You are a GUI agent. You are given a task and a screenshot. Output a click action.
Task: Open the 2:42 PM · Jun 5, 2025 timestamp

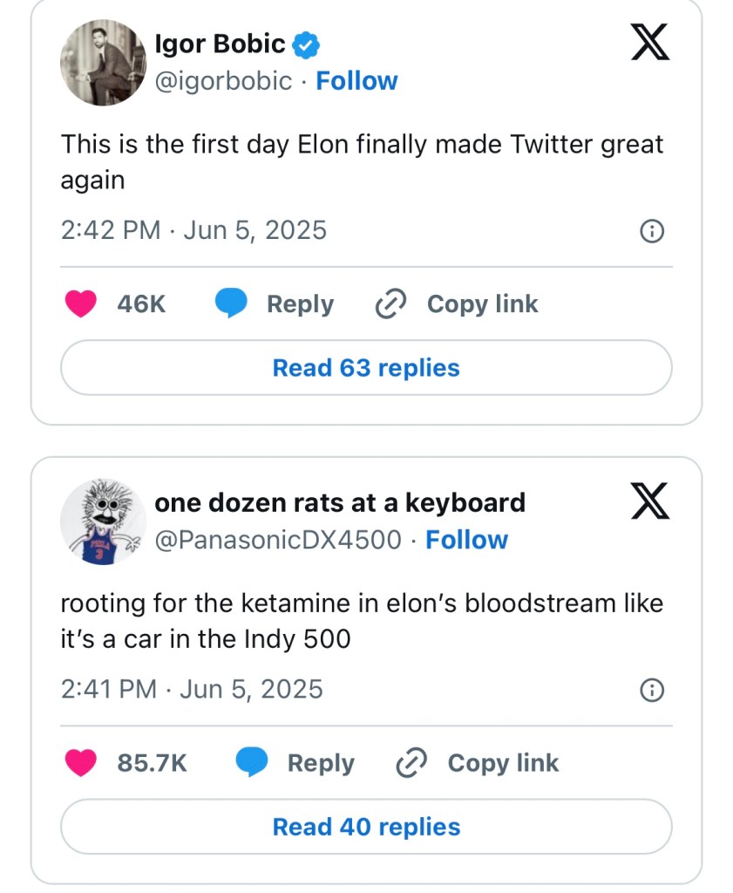[193, 230]
